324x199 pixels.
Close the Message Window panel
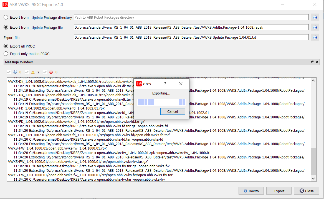(317, 62)
